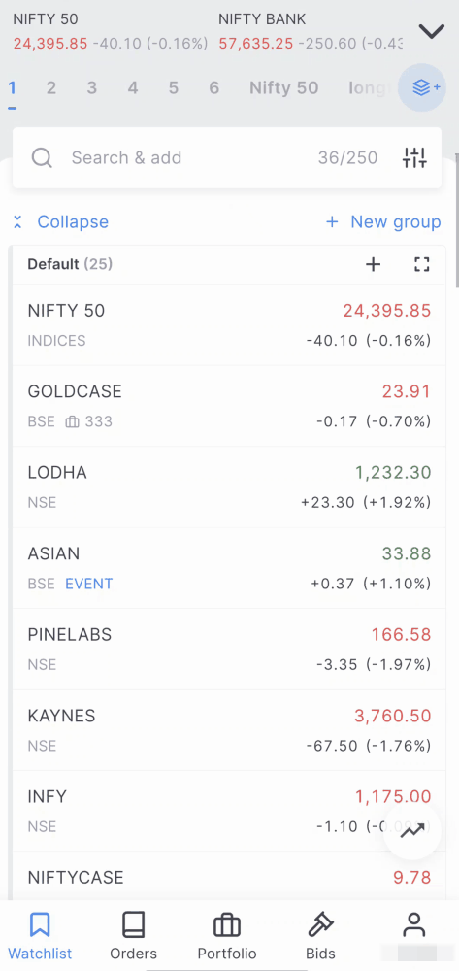Collapse all watchlist groups
This screenshot has height=971, width=459.
tap(60, 221)
